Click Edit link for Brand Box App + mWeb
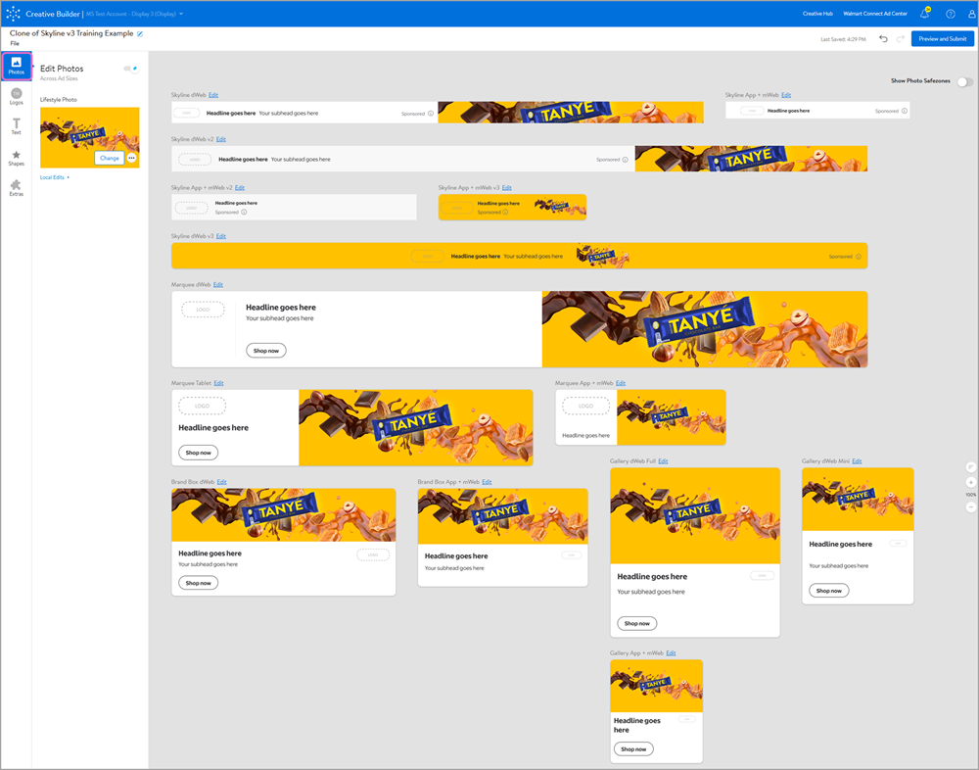This screenshot has height=770, width=979. point(487,482)
